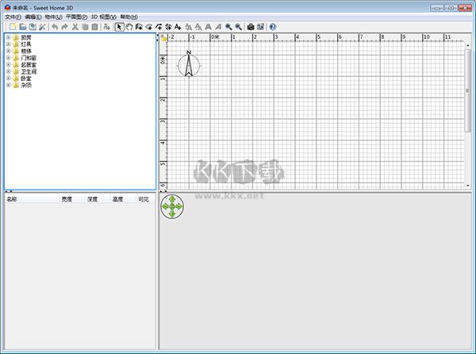Open the 文件 menu
Image resolution: width=476 pixels, height=354 pixels.
pos(11,17)
